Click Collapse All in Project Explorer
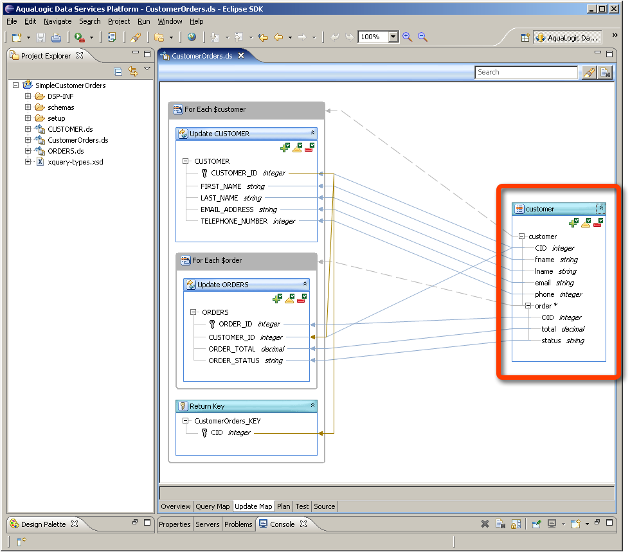Image resolution: width=630 pixels, height=552 pixels. 118,72
